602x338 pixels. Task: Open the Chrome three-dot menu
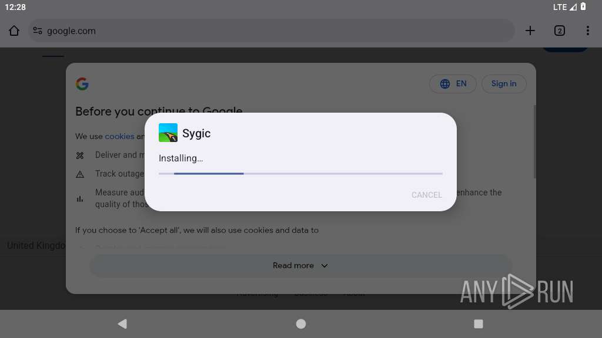click(x=587, y=31)
